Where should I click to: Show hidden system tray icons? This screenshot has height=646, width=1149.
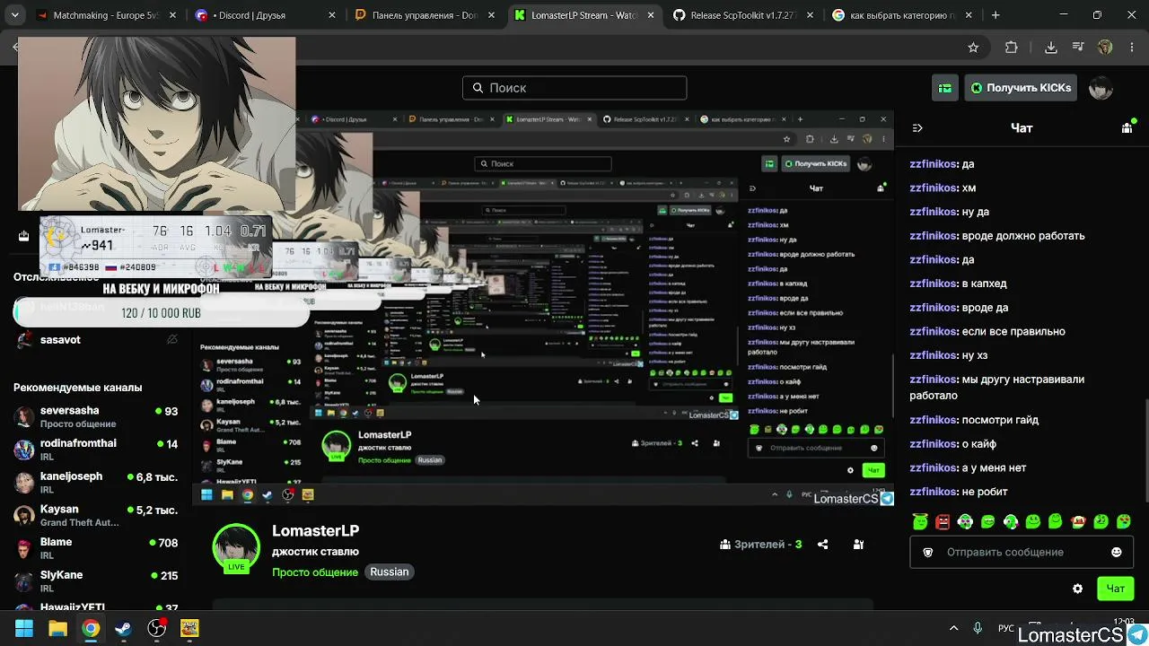click(x=953, y=628)
